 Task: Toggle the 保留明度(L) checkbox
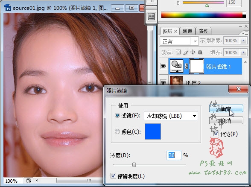[113, 176]
